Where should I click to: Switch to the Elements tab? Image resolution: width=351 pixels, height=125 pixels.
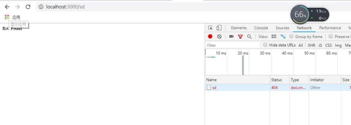(239, 28)
